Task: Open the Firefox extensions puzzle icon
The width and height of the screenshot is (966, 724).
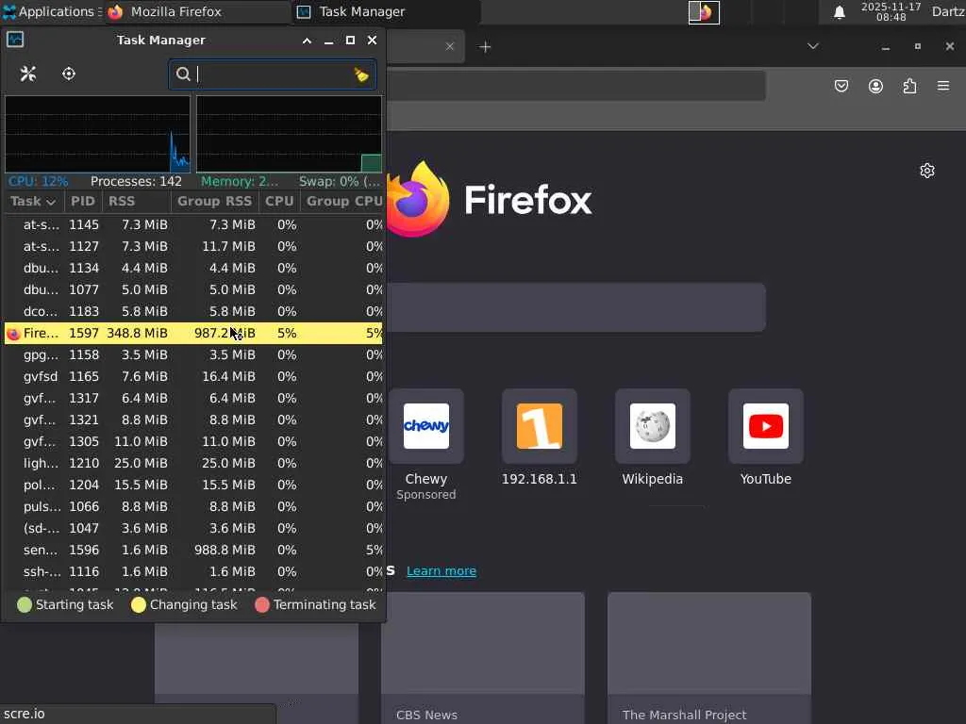Action: [909, 86]
